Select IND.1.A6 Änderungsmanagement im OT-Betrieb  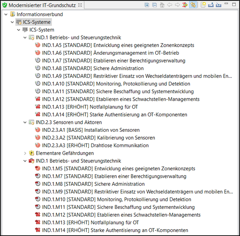click(110, 53)
